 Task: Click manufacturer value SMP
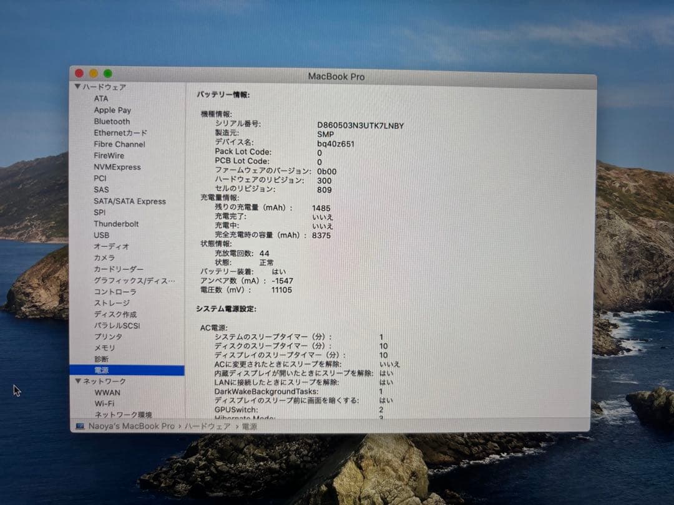coord(325,135)
